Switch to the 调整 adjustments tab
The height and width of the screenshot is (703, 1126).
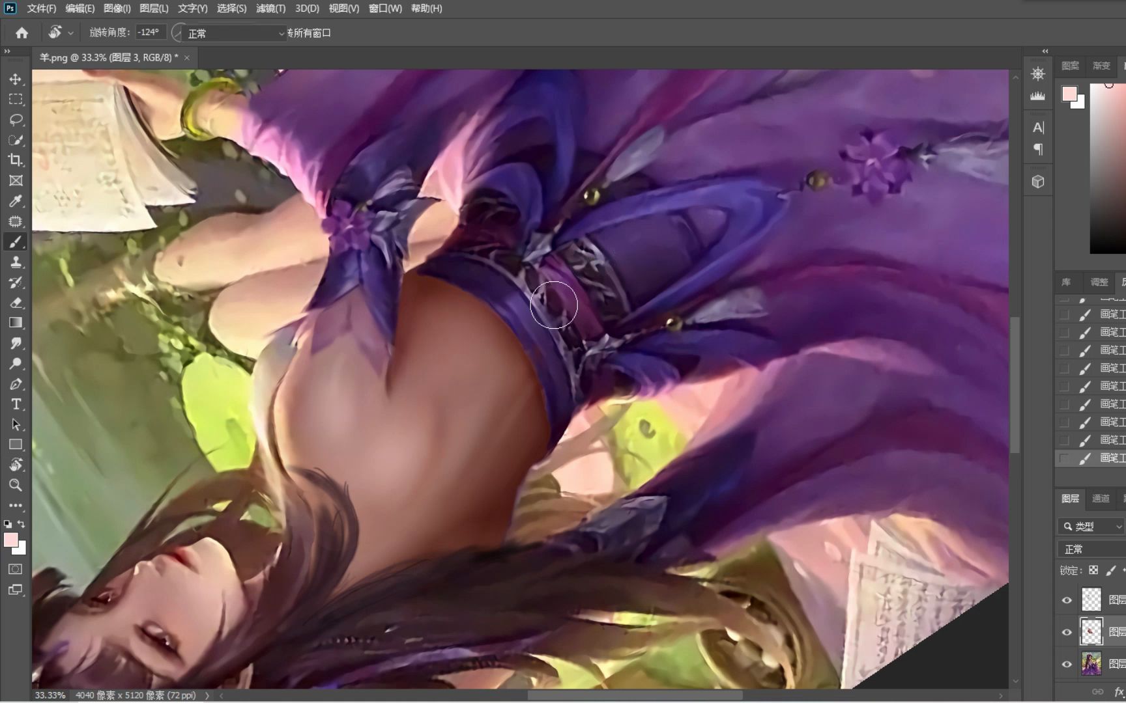[1099, 283]
